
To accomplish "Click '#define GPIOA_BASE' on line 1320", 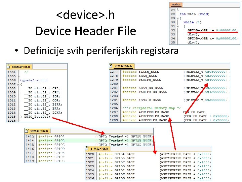I will point(117,154).
